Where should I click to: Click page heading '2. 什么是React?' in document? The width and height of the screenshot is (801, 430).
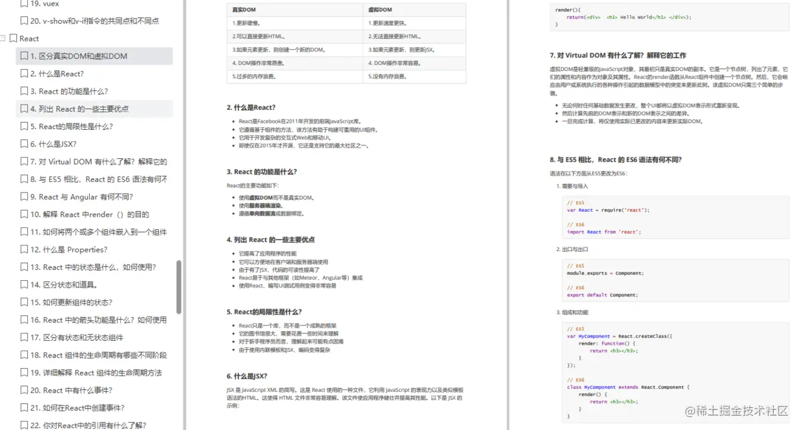pyautogui.click(x=251, y=107)
